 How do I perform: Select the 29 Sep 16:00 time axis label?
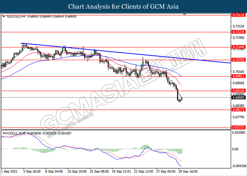(x=188, y=171)
